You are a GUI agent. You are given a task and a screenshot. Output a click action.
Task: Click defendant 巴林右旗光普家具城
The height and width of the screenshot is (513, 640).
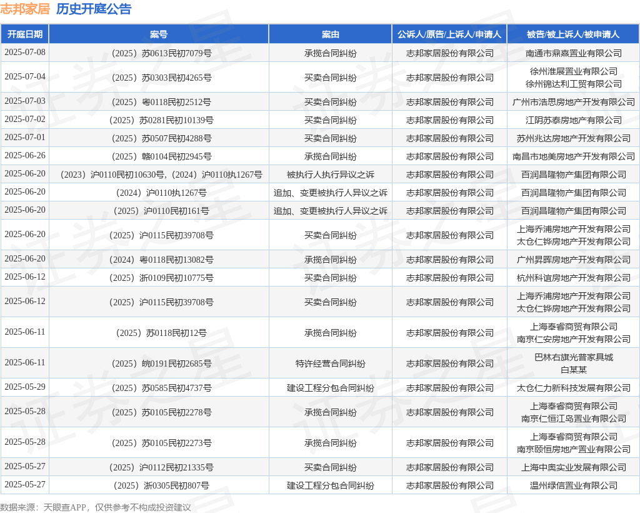574,357
